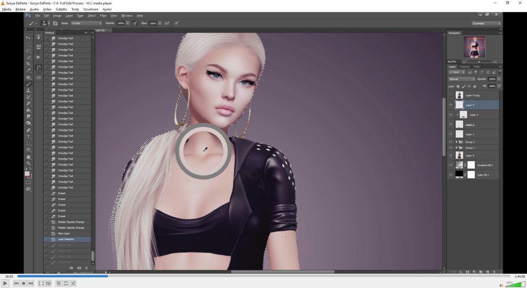Switch to Paths tab
This screenshot has width=527, height=288.
coord(477,67)
